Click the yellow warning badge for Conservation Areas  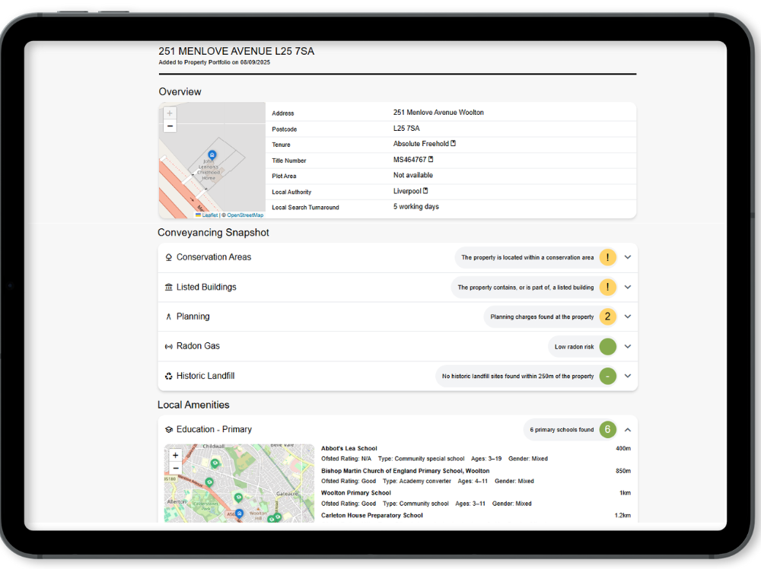coord(607,257)
